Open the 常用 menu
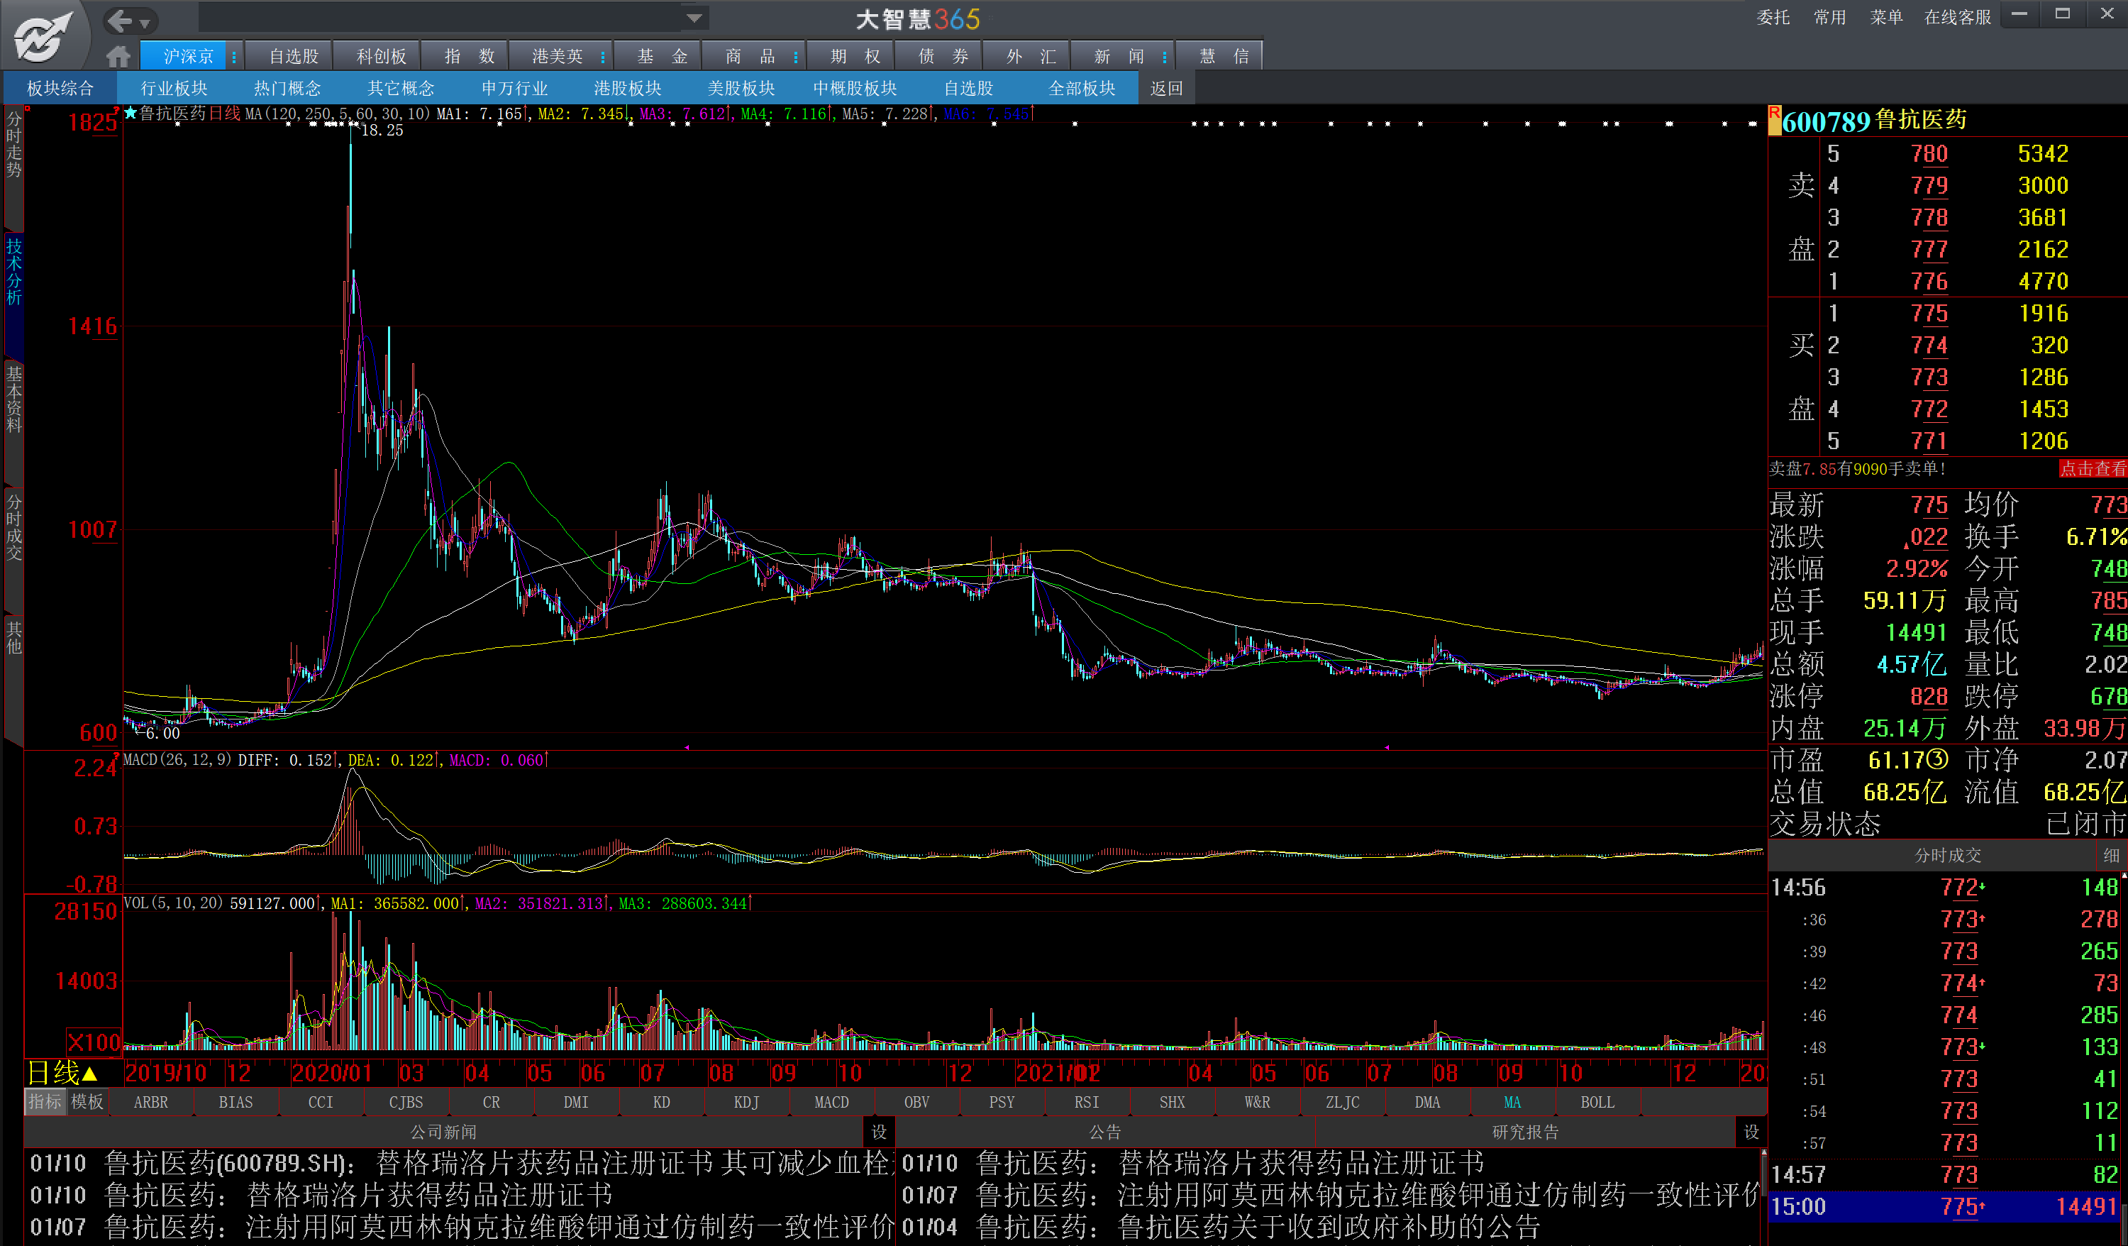 (1829, 18)
